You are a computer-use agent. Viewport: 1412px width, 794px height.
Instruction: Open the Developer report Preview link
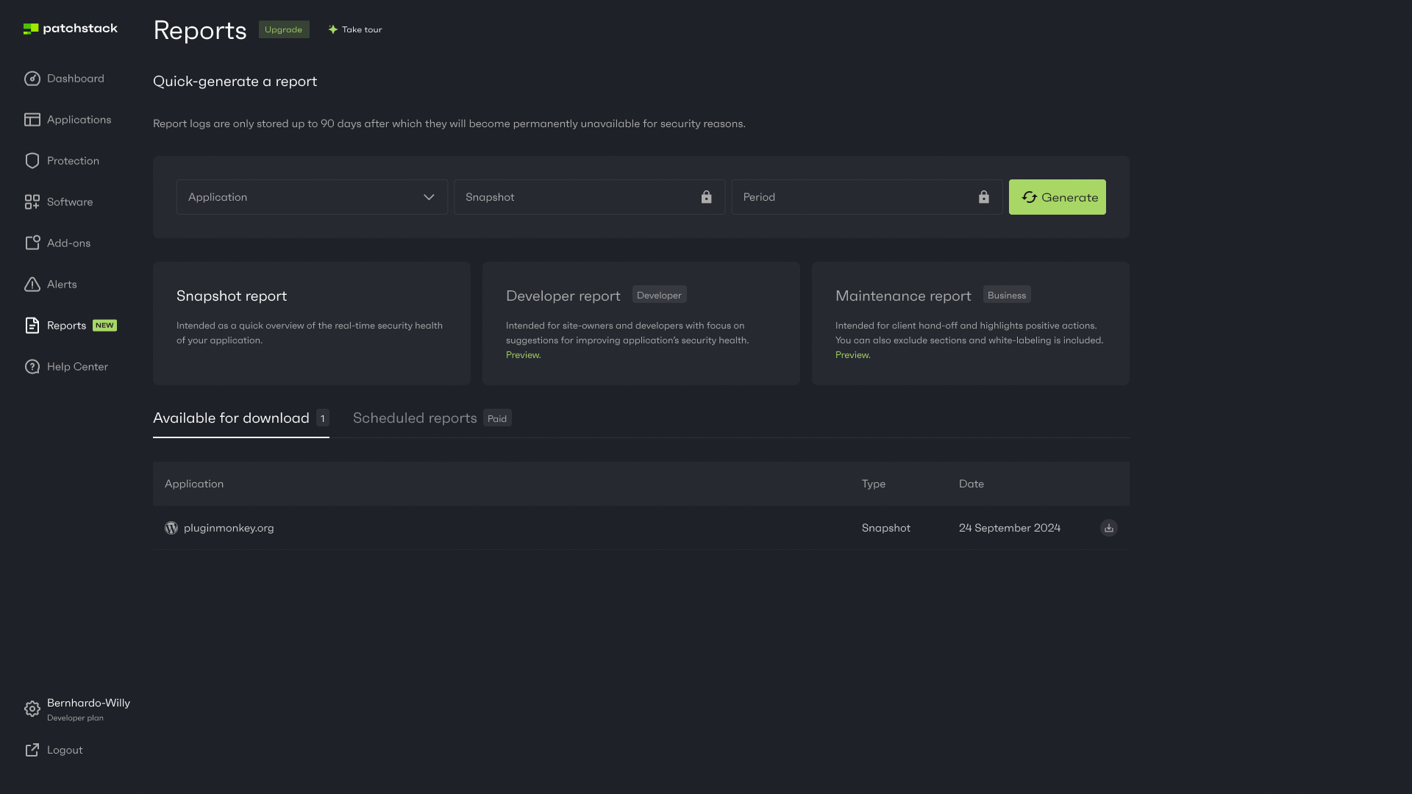[x=523, y=355]
